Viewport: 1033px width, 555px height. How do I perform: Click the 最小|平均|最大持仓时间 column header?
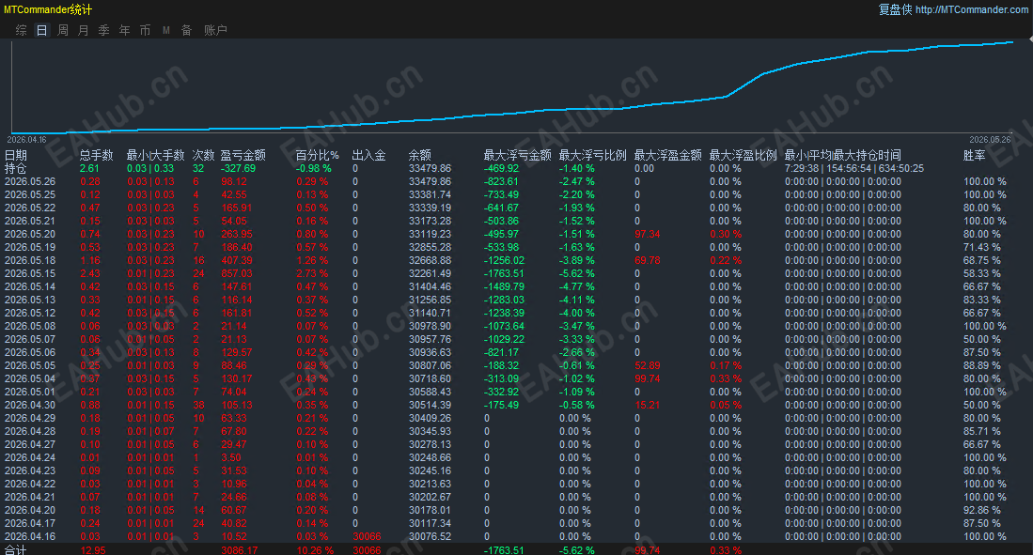pos(842,155)
